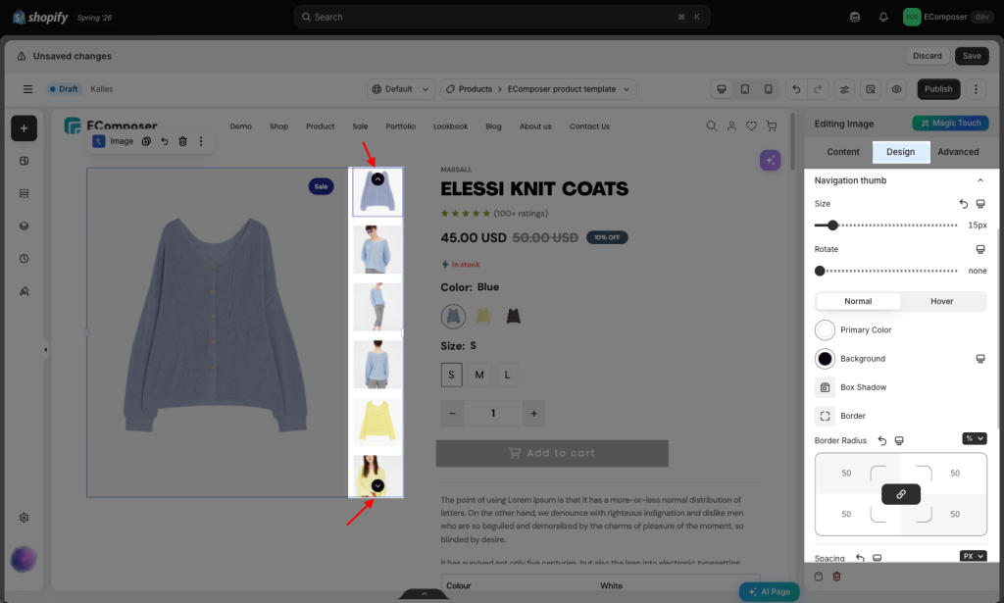This screenshot has height=603, width=1004.
Task: Open the Lookbook menu item
Action: 451,126
